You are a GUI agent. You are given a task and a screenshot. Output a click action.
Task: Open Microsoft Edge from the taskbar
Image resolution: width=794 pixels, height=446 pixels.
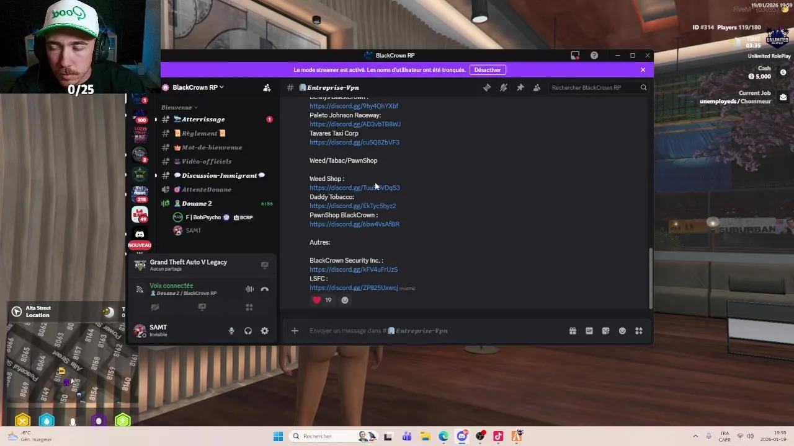point(444,436)
